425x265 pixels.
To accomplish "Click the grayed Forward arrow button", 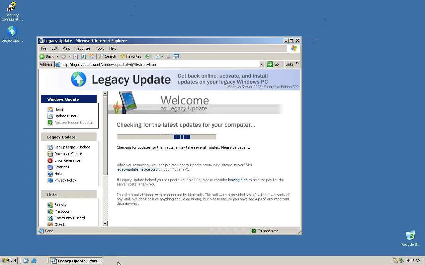I will point(63,56).
